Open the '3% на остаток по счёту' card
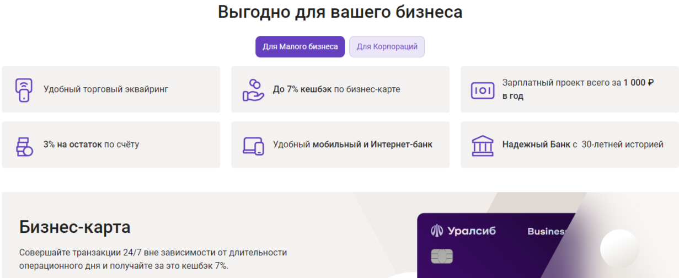The width and height of the screenshot is (679, 278). click(111, 145)
